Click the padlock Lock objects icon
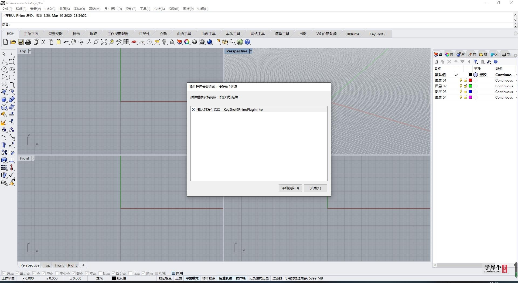518x283 pixels. [x=172, y=42]
